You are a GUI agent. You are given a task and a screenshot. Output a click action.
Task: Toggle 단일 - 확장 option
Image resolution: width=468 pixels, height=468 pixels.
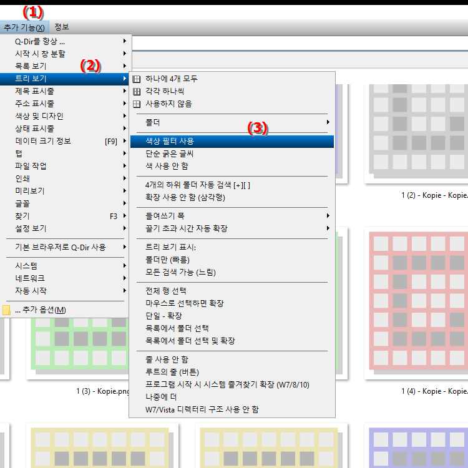point(232,316)
